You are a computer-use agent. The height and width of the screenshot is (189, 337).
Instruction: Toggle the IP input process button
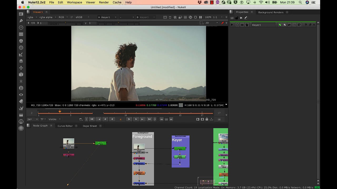coord(72,17)
